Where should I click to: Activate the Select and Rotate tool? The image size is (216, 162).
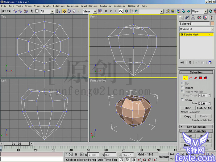(69, 11)
